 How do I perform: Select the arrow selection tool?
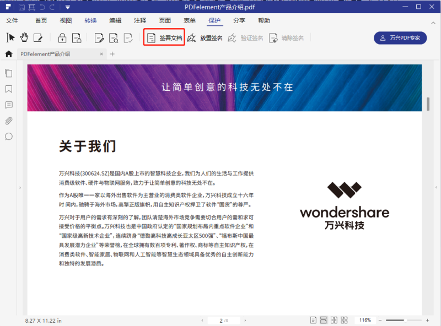pyautogui.click(x=10, y=37)
